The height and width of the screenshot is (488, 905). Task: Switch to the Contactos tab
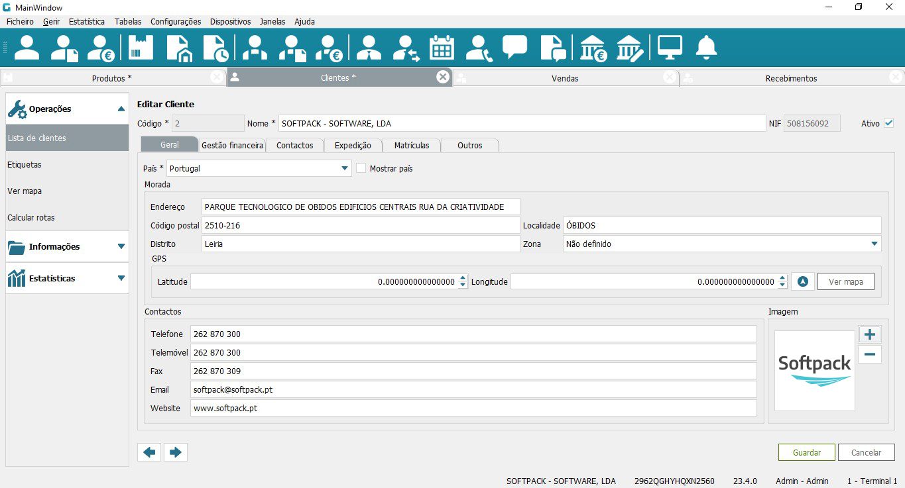(x=294, y=145)
